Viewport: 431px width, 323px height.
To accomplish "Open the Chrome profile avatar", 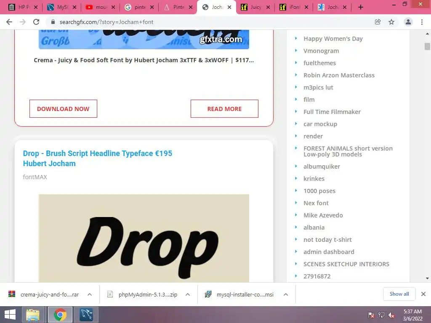I will (x=408, y=22).
